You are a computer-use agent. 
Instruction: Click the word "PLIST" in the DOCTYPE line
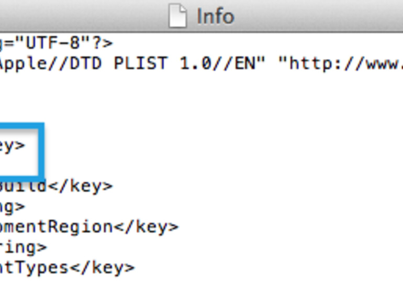click(x=141, y=64)
